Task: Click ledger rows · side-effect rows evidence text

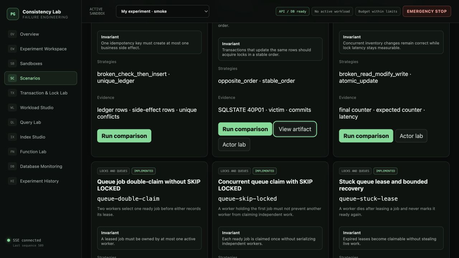Action: (x=147, y=113)
